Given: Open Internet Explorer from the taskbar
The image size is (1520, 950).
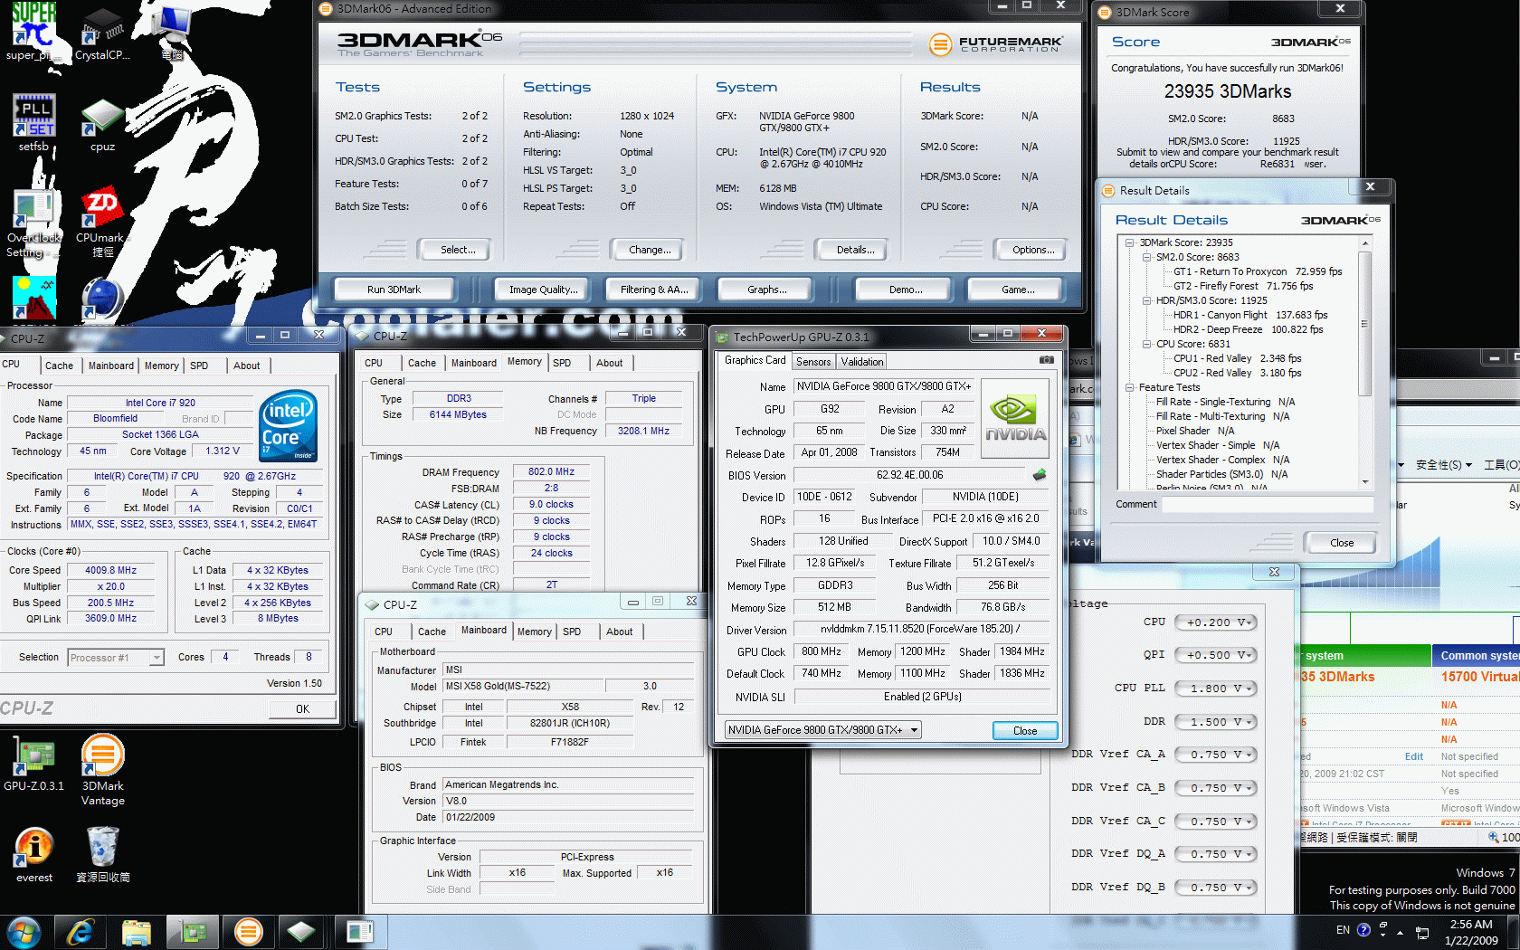Looking at the screenshot, I should 81,932.
